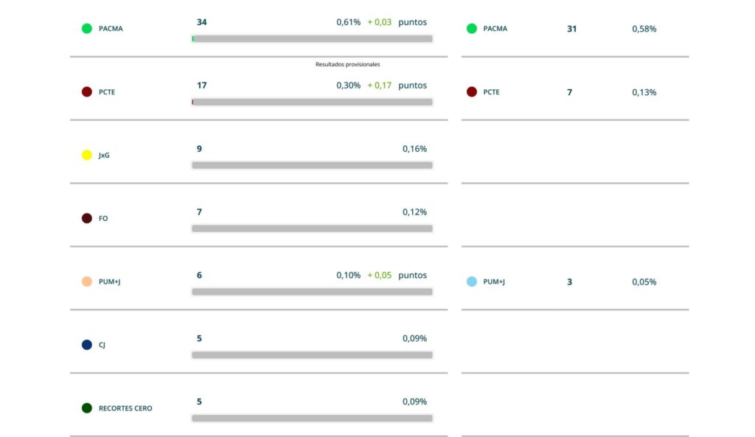This screenshot has height=437, width=755.
Task: Click the CJ vote bar showing 0,09%
Action: (312, 354)
